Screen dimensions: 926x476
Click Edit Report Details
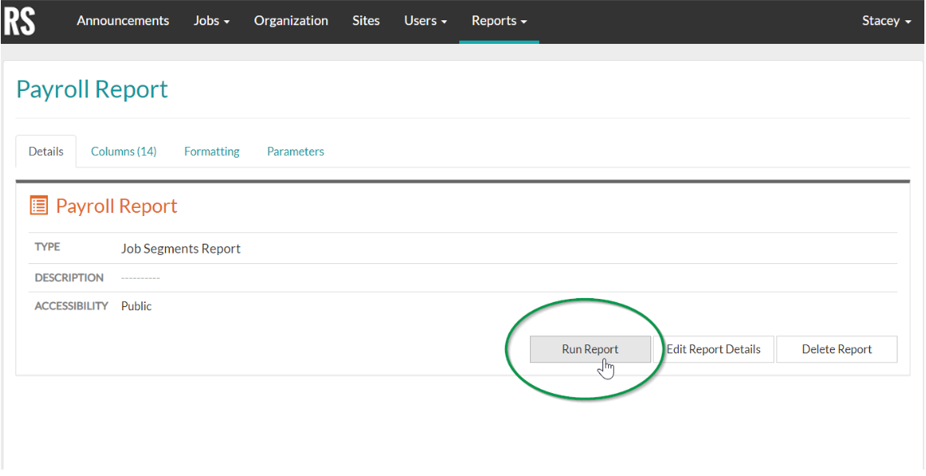(714, 348)
